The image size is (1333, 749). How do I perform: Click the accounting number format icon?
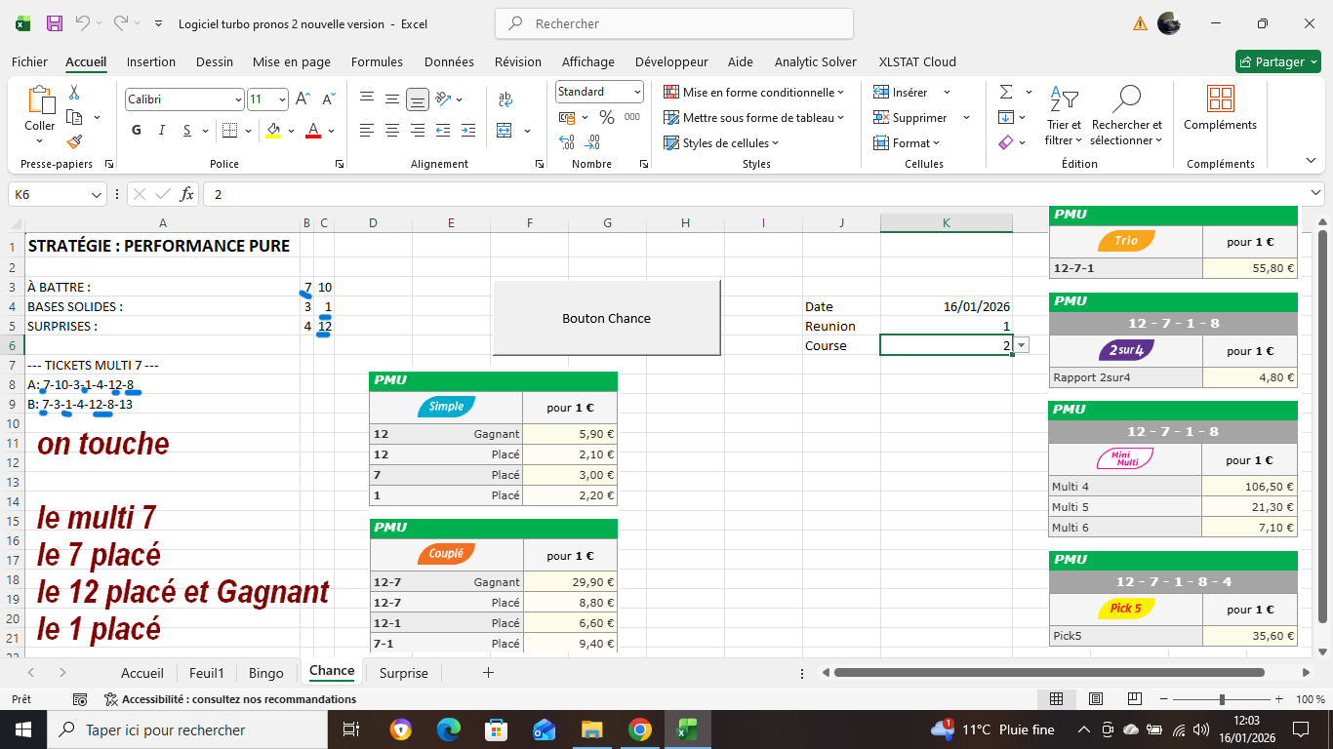click(x=567, y=117)
